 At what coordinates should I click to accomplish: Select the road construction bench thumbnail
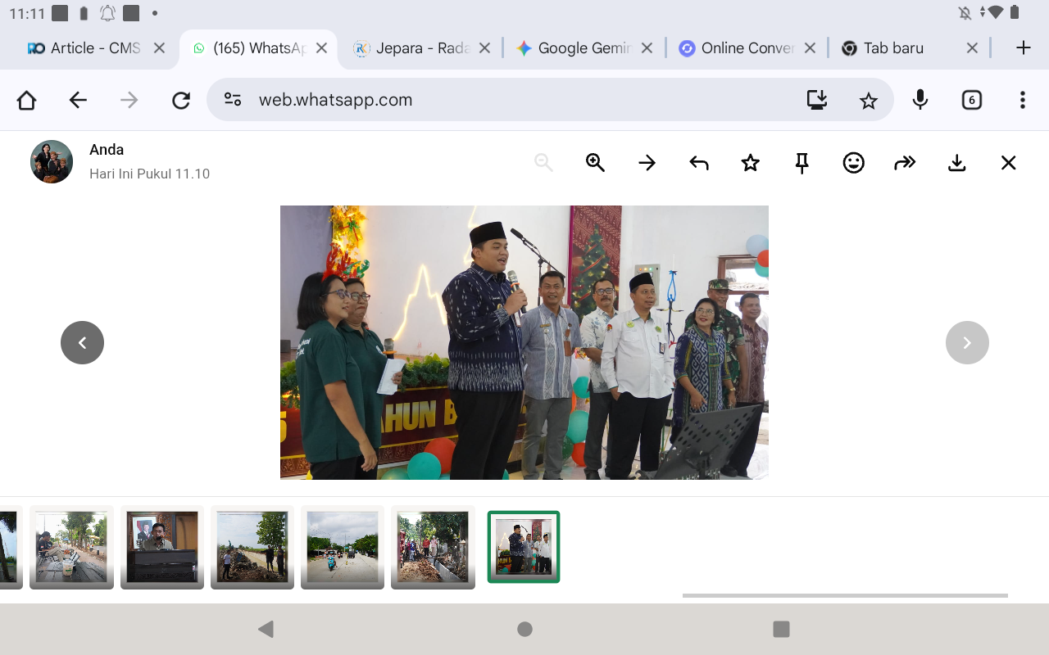(x=71, y=547)
